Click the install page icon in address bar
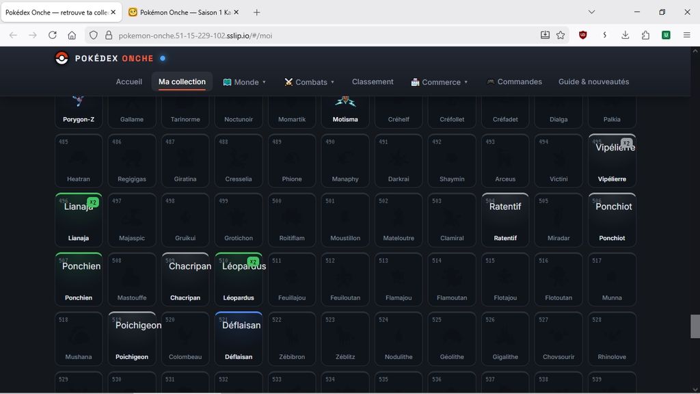The width and height of the screenshot is (700, 394). 545,36
